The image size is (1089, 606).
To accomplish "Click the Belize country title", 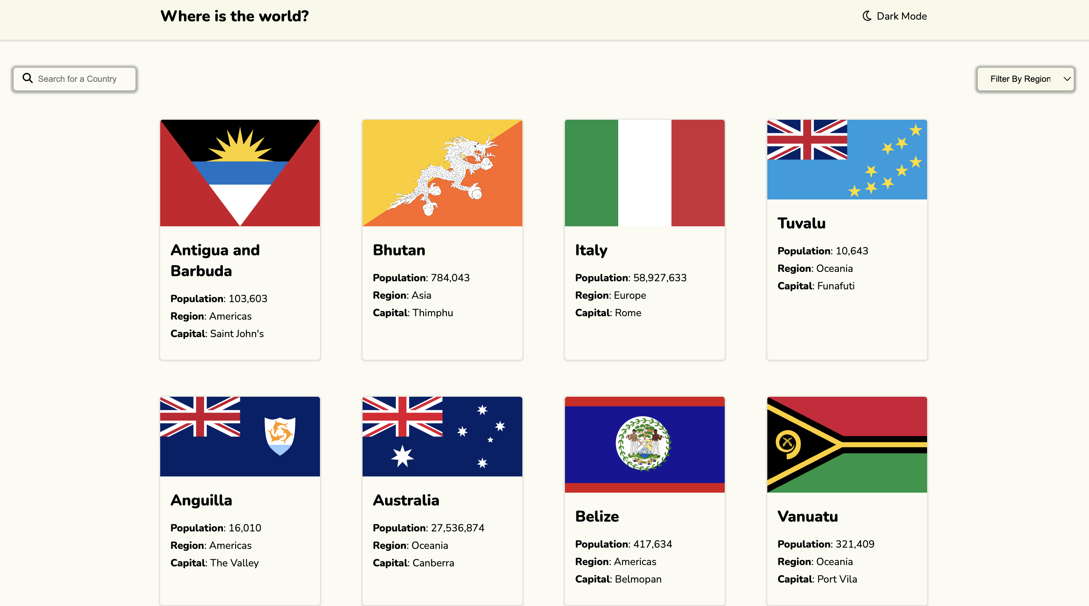I will (597, 516).
